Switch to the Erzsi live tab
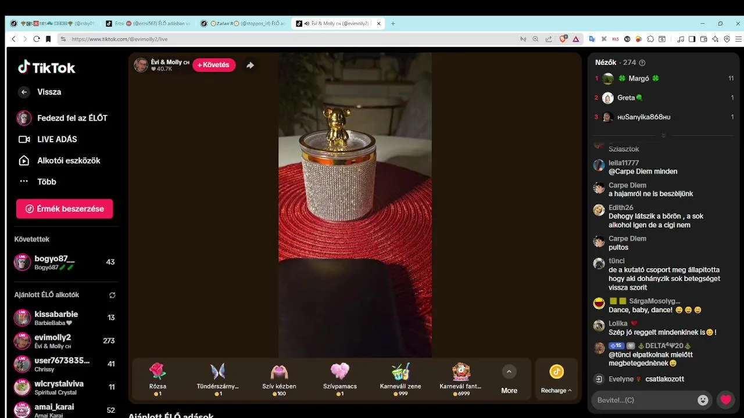744x418 pixels. [x=148, y=24]
